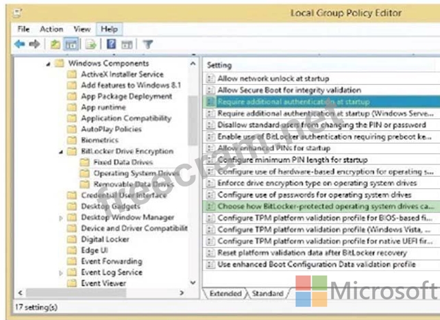Image resolution: width=440 pixels, height=320 pixels.
Task: Open the Help menu
Action: tap(109, 29)
